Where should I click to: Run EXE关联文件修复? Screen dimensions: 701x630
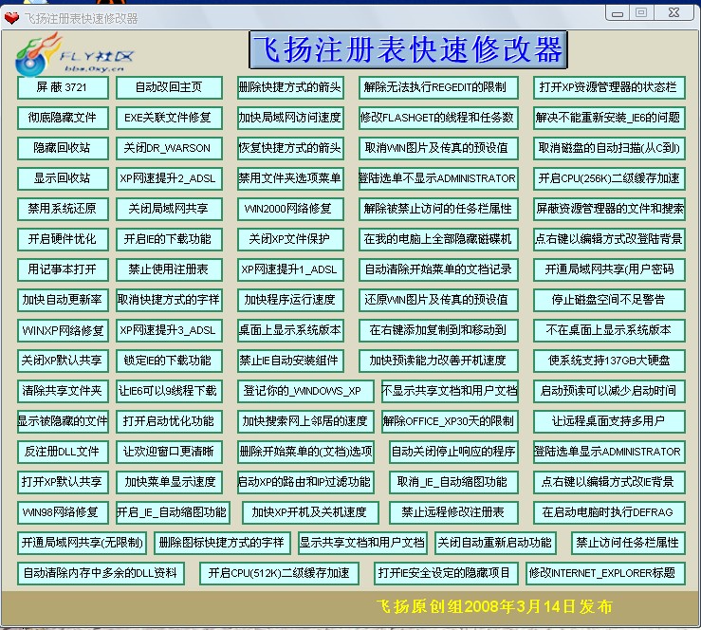169,118
